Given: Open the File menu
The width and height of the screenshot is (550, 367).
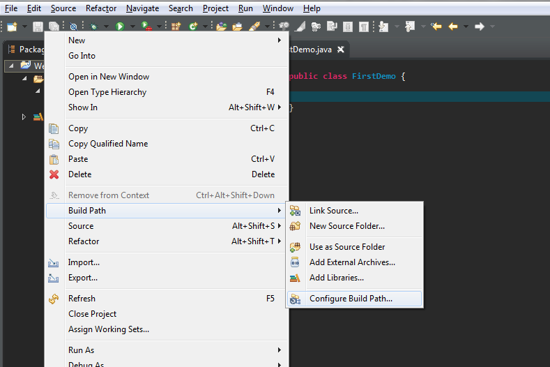Looking at the screenshot, I should point(11,8).
